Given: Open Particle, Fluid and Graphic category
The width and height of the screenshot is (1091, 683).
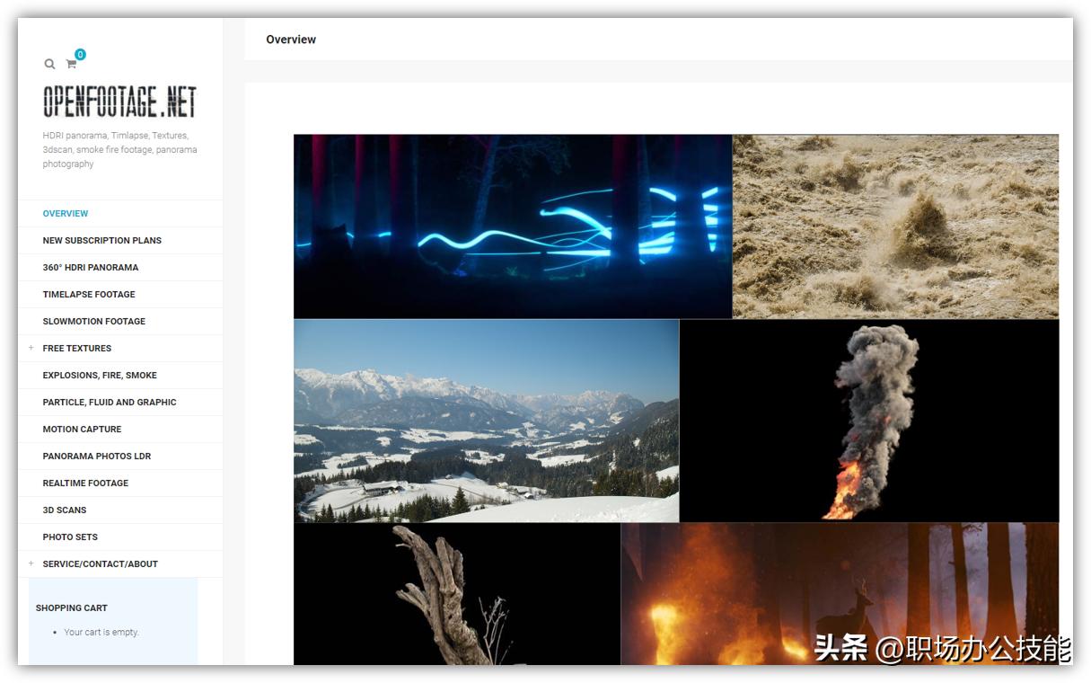Looking at the screenshot, I should [x=110, y=403].
